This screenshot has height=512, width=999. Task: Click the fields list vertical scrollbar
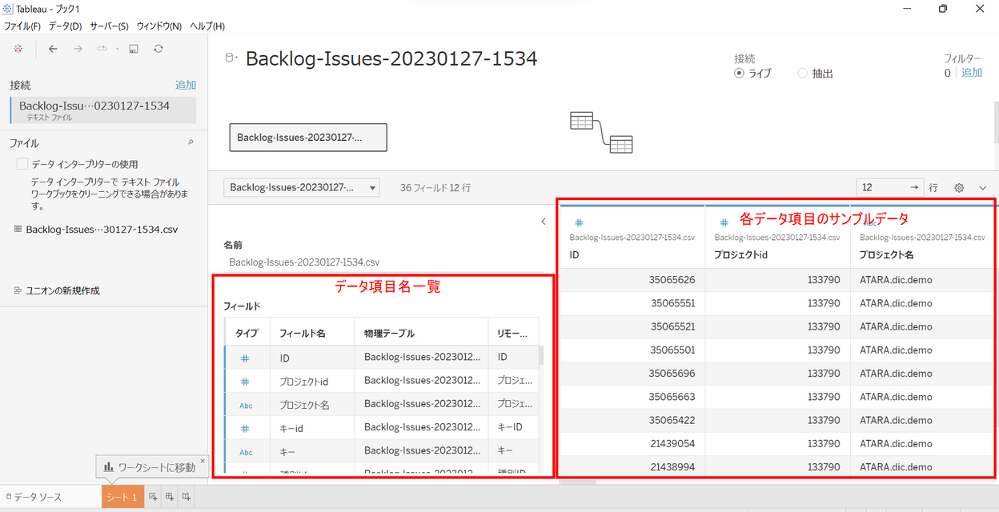tap(542, 355)
